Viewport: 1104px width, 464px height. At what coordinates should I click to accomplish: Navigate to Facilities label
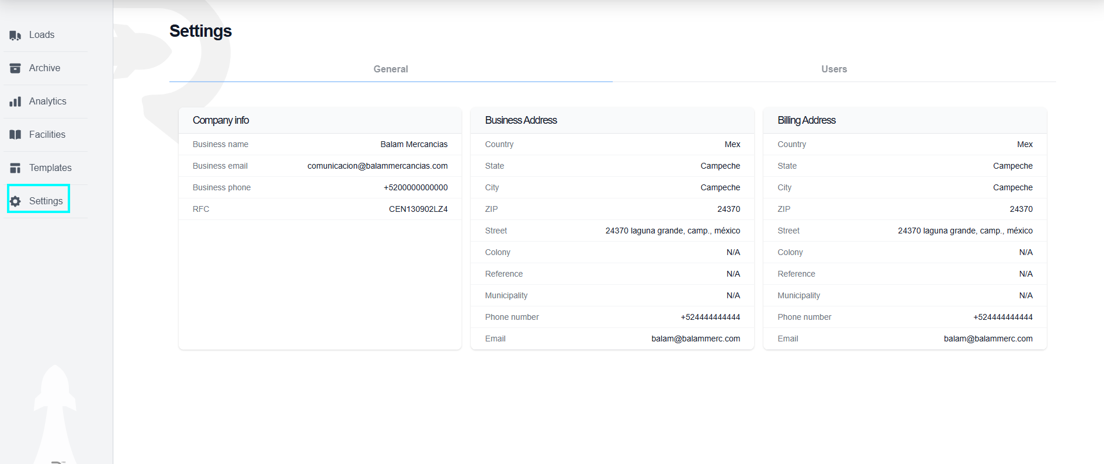pyautogui.click(x=47, y=135)
